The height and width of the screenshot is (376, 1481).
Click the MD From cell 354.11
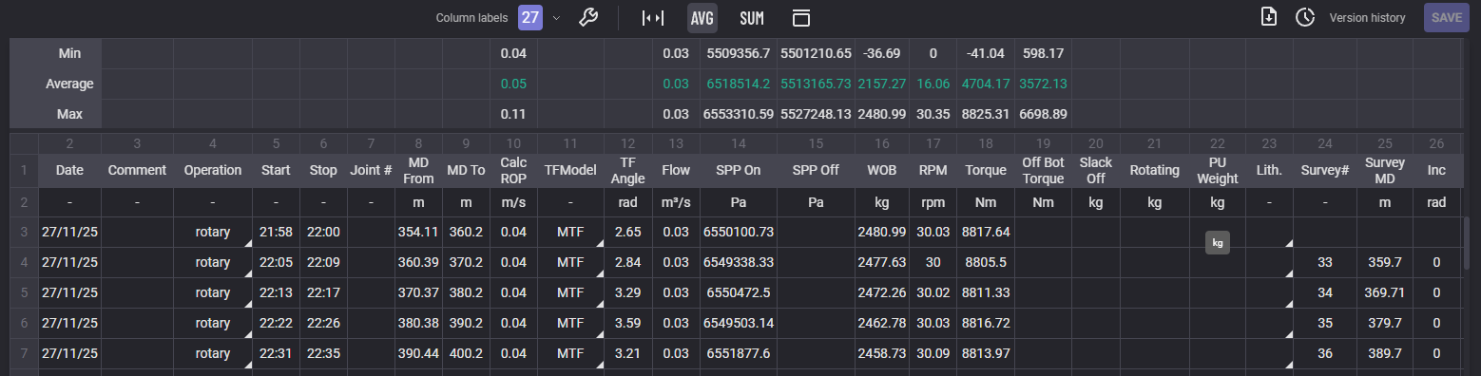point(418,232)
